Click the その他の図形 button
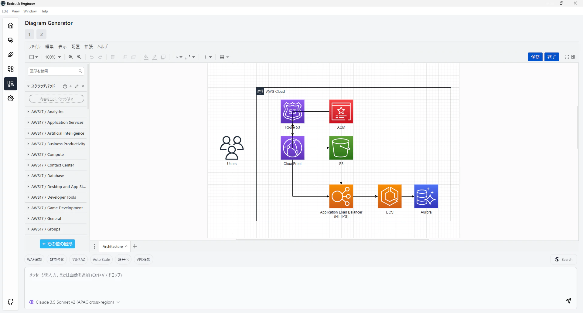Screen dimensions: 583x313 coord(57,244)
